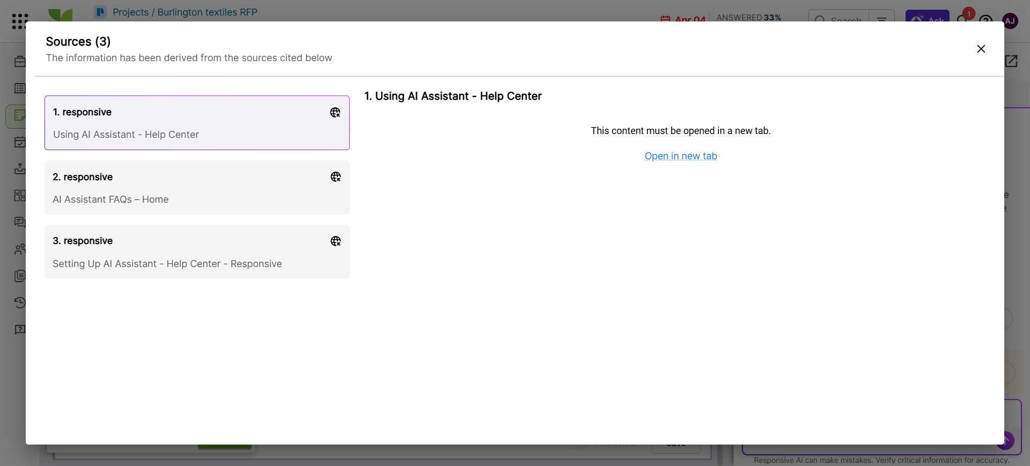This screenshot has height=466, width=1030.
Task: Click web link icon on source 2
Action: (336, 177)
